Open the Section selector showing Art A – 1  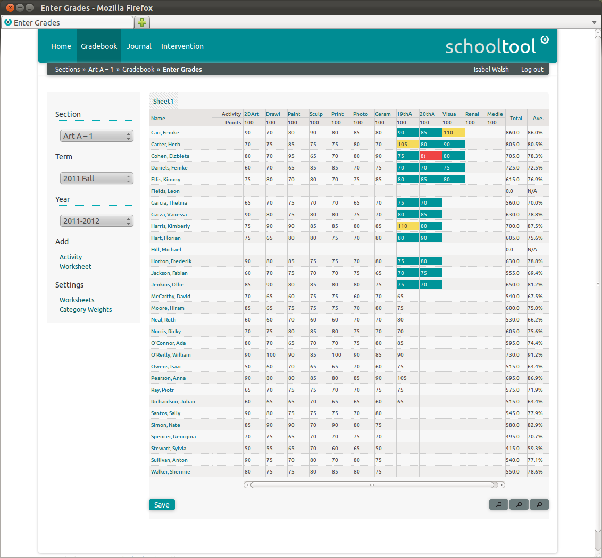tap(96, 136)
